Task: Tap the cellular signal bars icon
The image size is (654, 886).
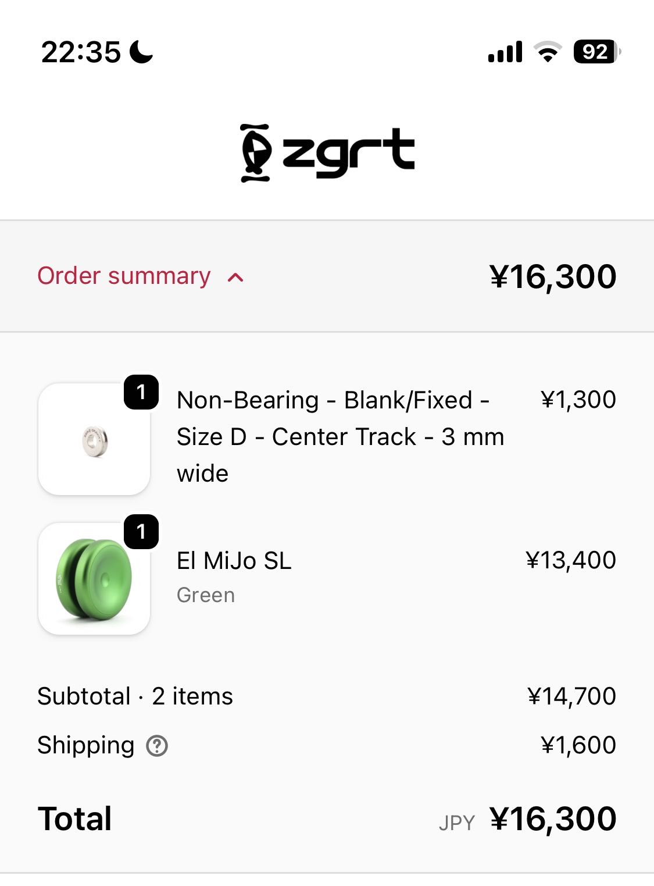Action: 505,52
